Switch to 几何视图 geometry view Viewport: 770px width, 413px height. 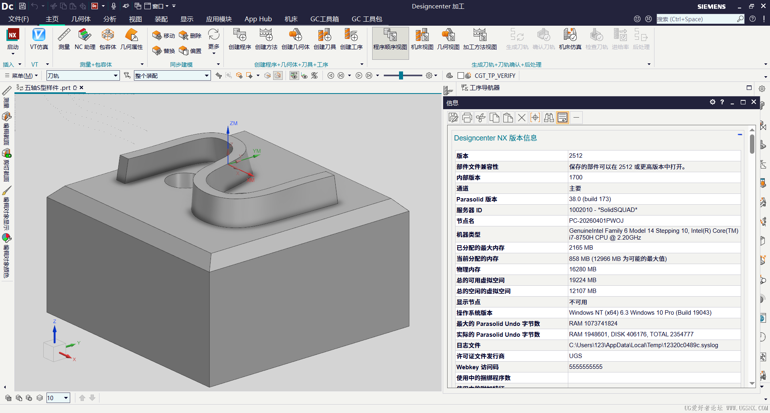[448, 39]
